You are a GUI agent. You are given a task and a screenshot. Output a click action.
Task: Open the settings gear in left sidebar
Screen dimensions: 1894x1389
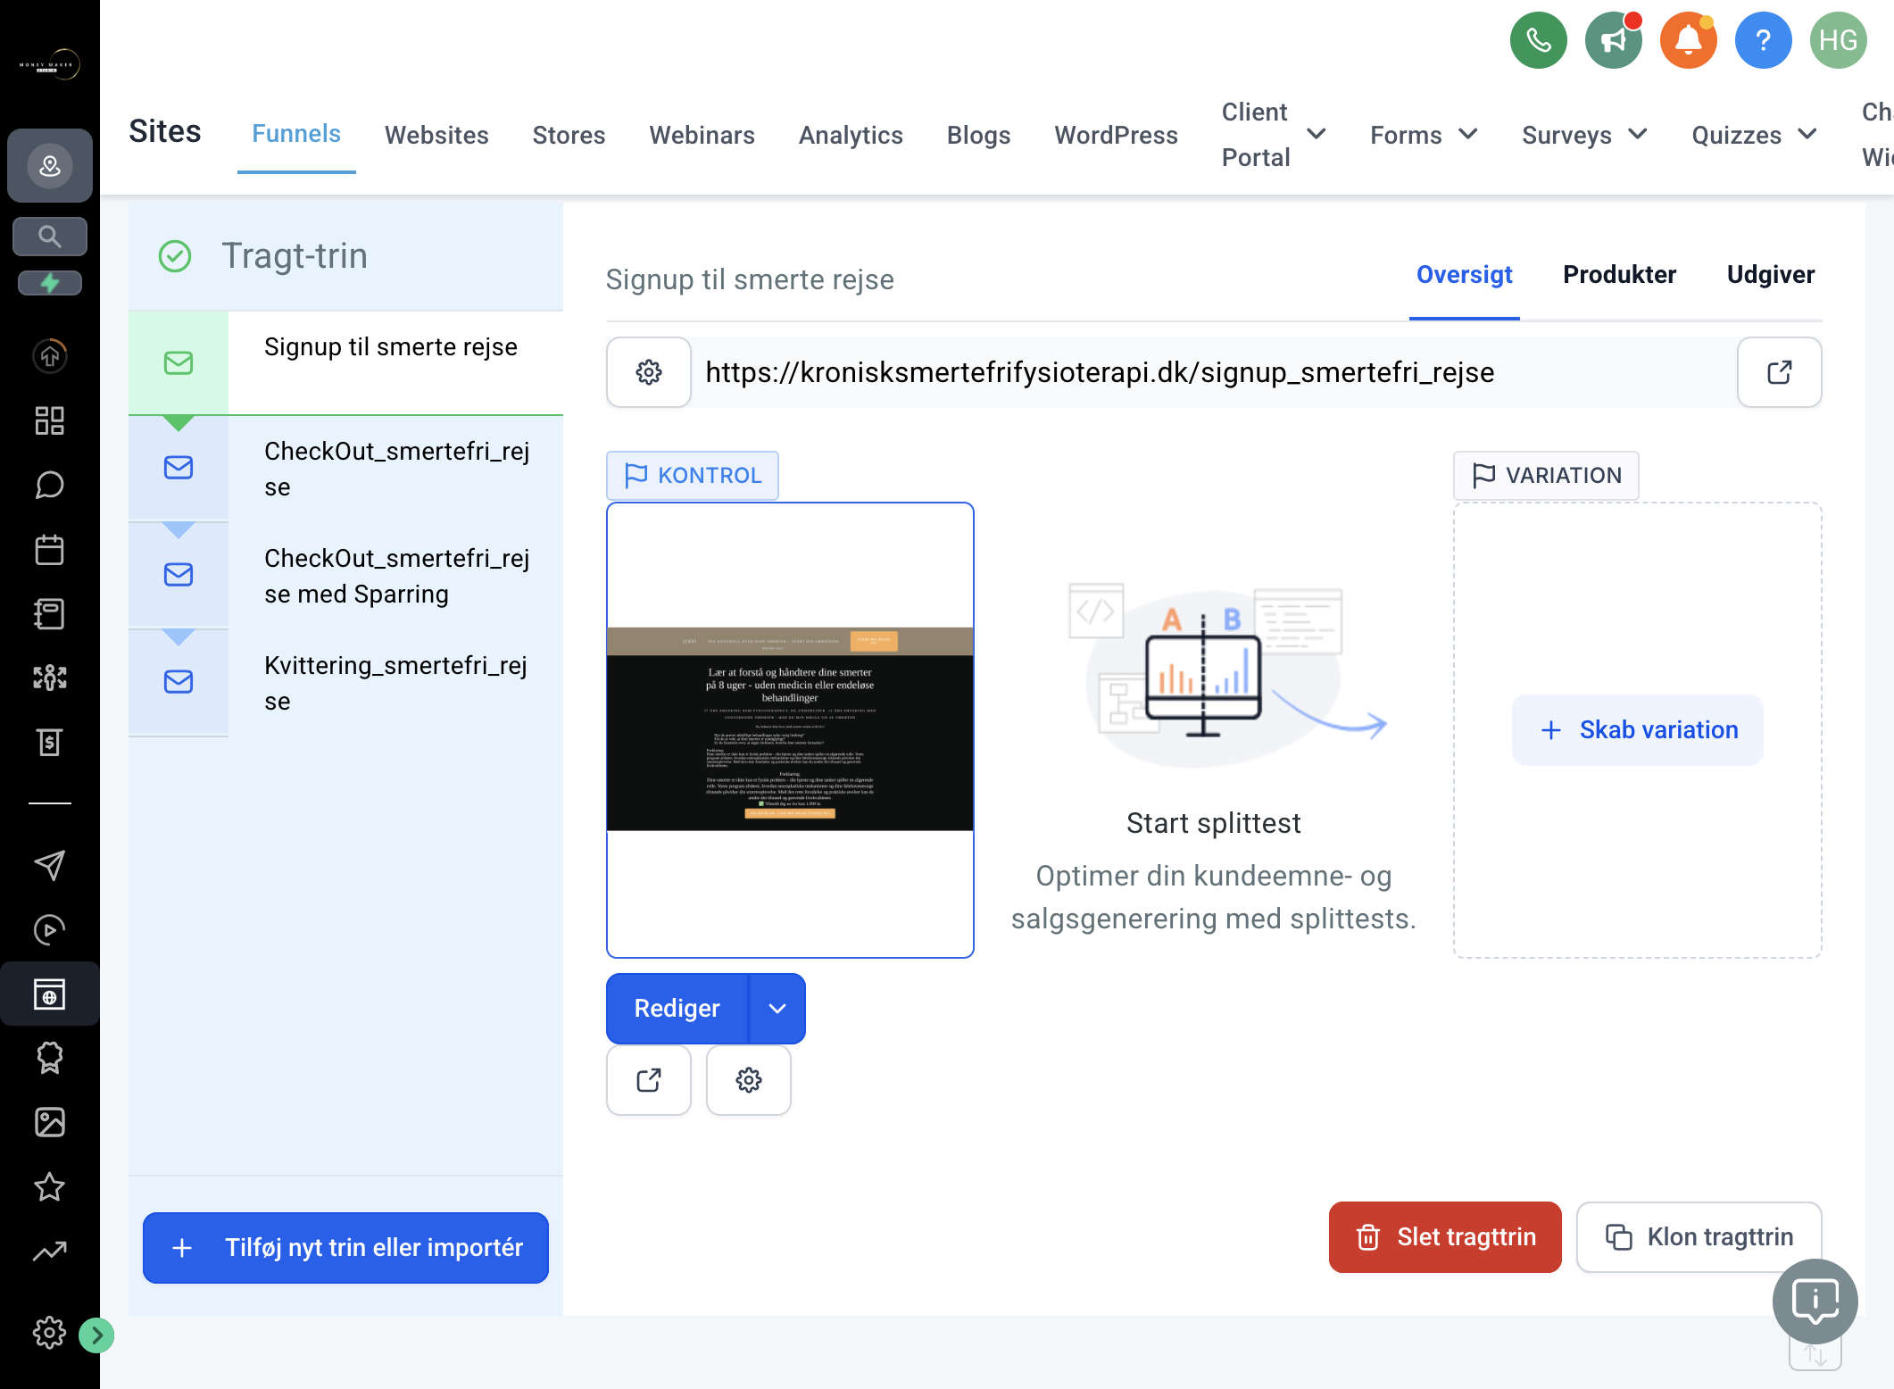pos(50,1333)
